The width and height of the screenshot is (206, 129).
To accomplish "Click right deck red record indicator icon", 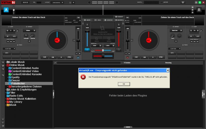I will pos(127,57).
